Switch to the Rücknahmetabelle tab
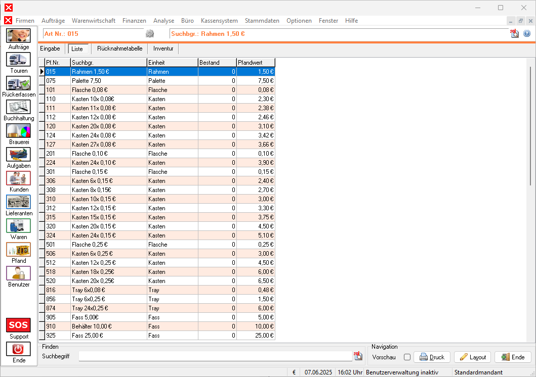Screen dimensions: 536x377 pyautogui.click(x=120, y=49)
